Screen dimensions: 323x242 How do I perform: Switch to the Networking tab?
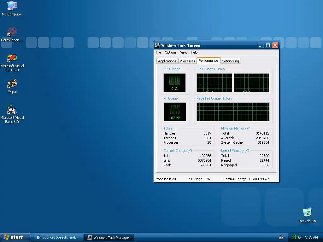pos(230,61)
